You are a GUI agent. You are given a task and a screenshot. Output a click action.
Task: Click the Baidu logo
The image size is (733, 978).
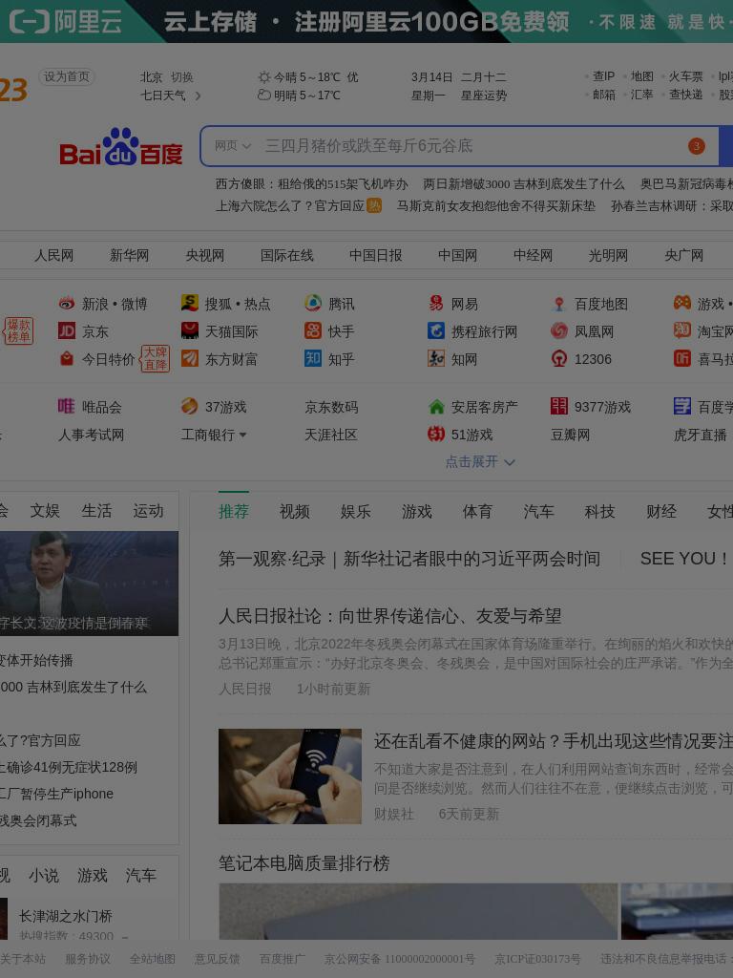[121, 147]
